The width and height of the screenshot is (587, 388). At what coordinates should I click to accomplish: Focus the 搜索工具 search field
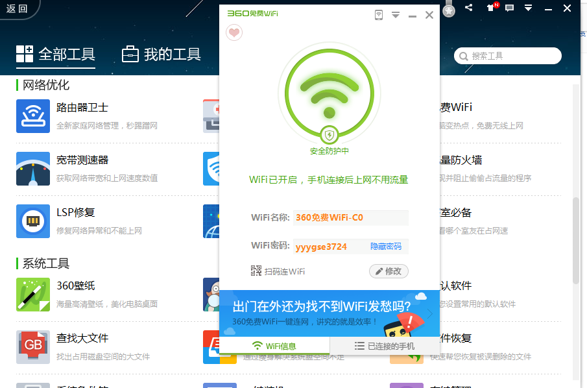[508, 56]
